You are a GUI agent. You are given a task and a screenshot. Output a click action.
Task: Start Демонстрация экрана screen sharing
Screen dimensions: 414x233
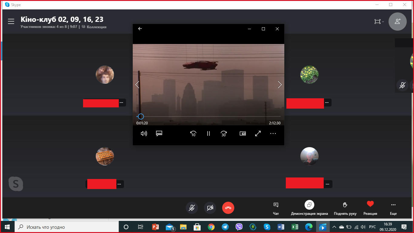point(309,208)
